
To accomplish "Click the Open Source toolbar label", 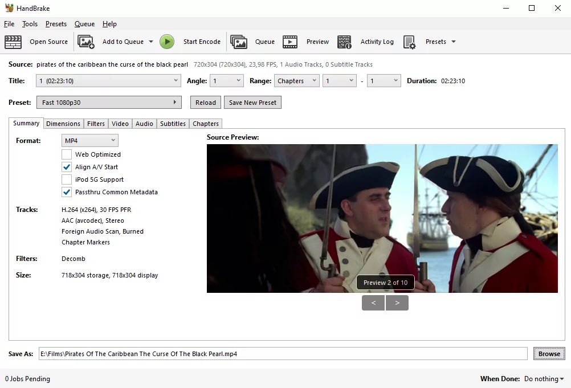I will click(49, 42).
